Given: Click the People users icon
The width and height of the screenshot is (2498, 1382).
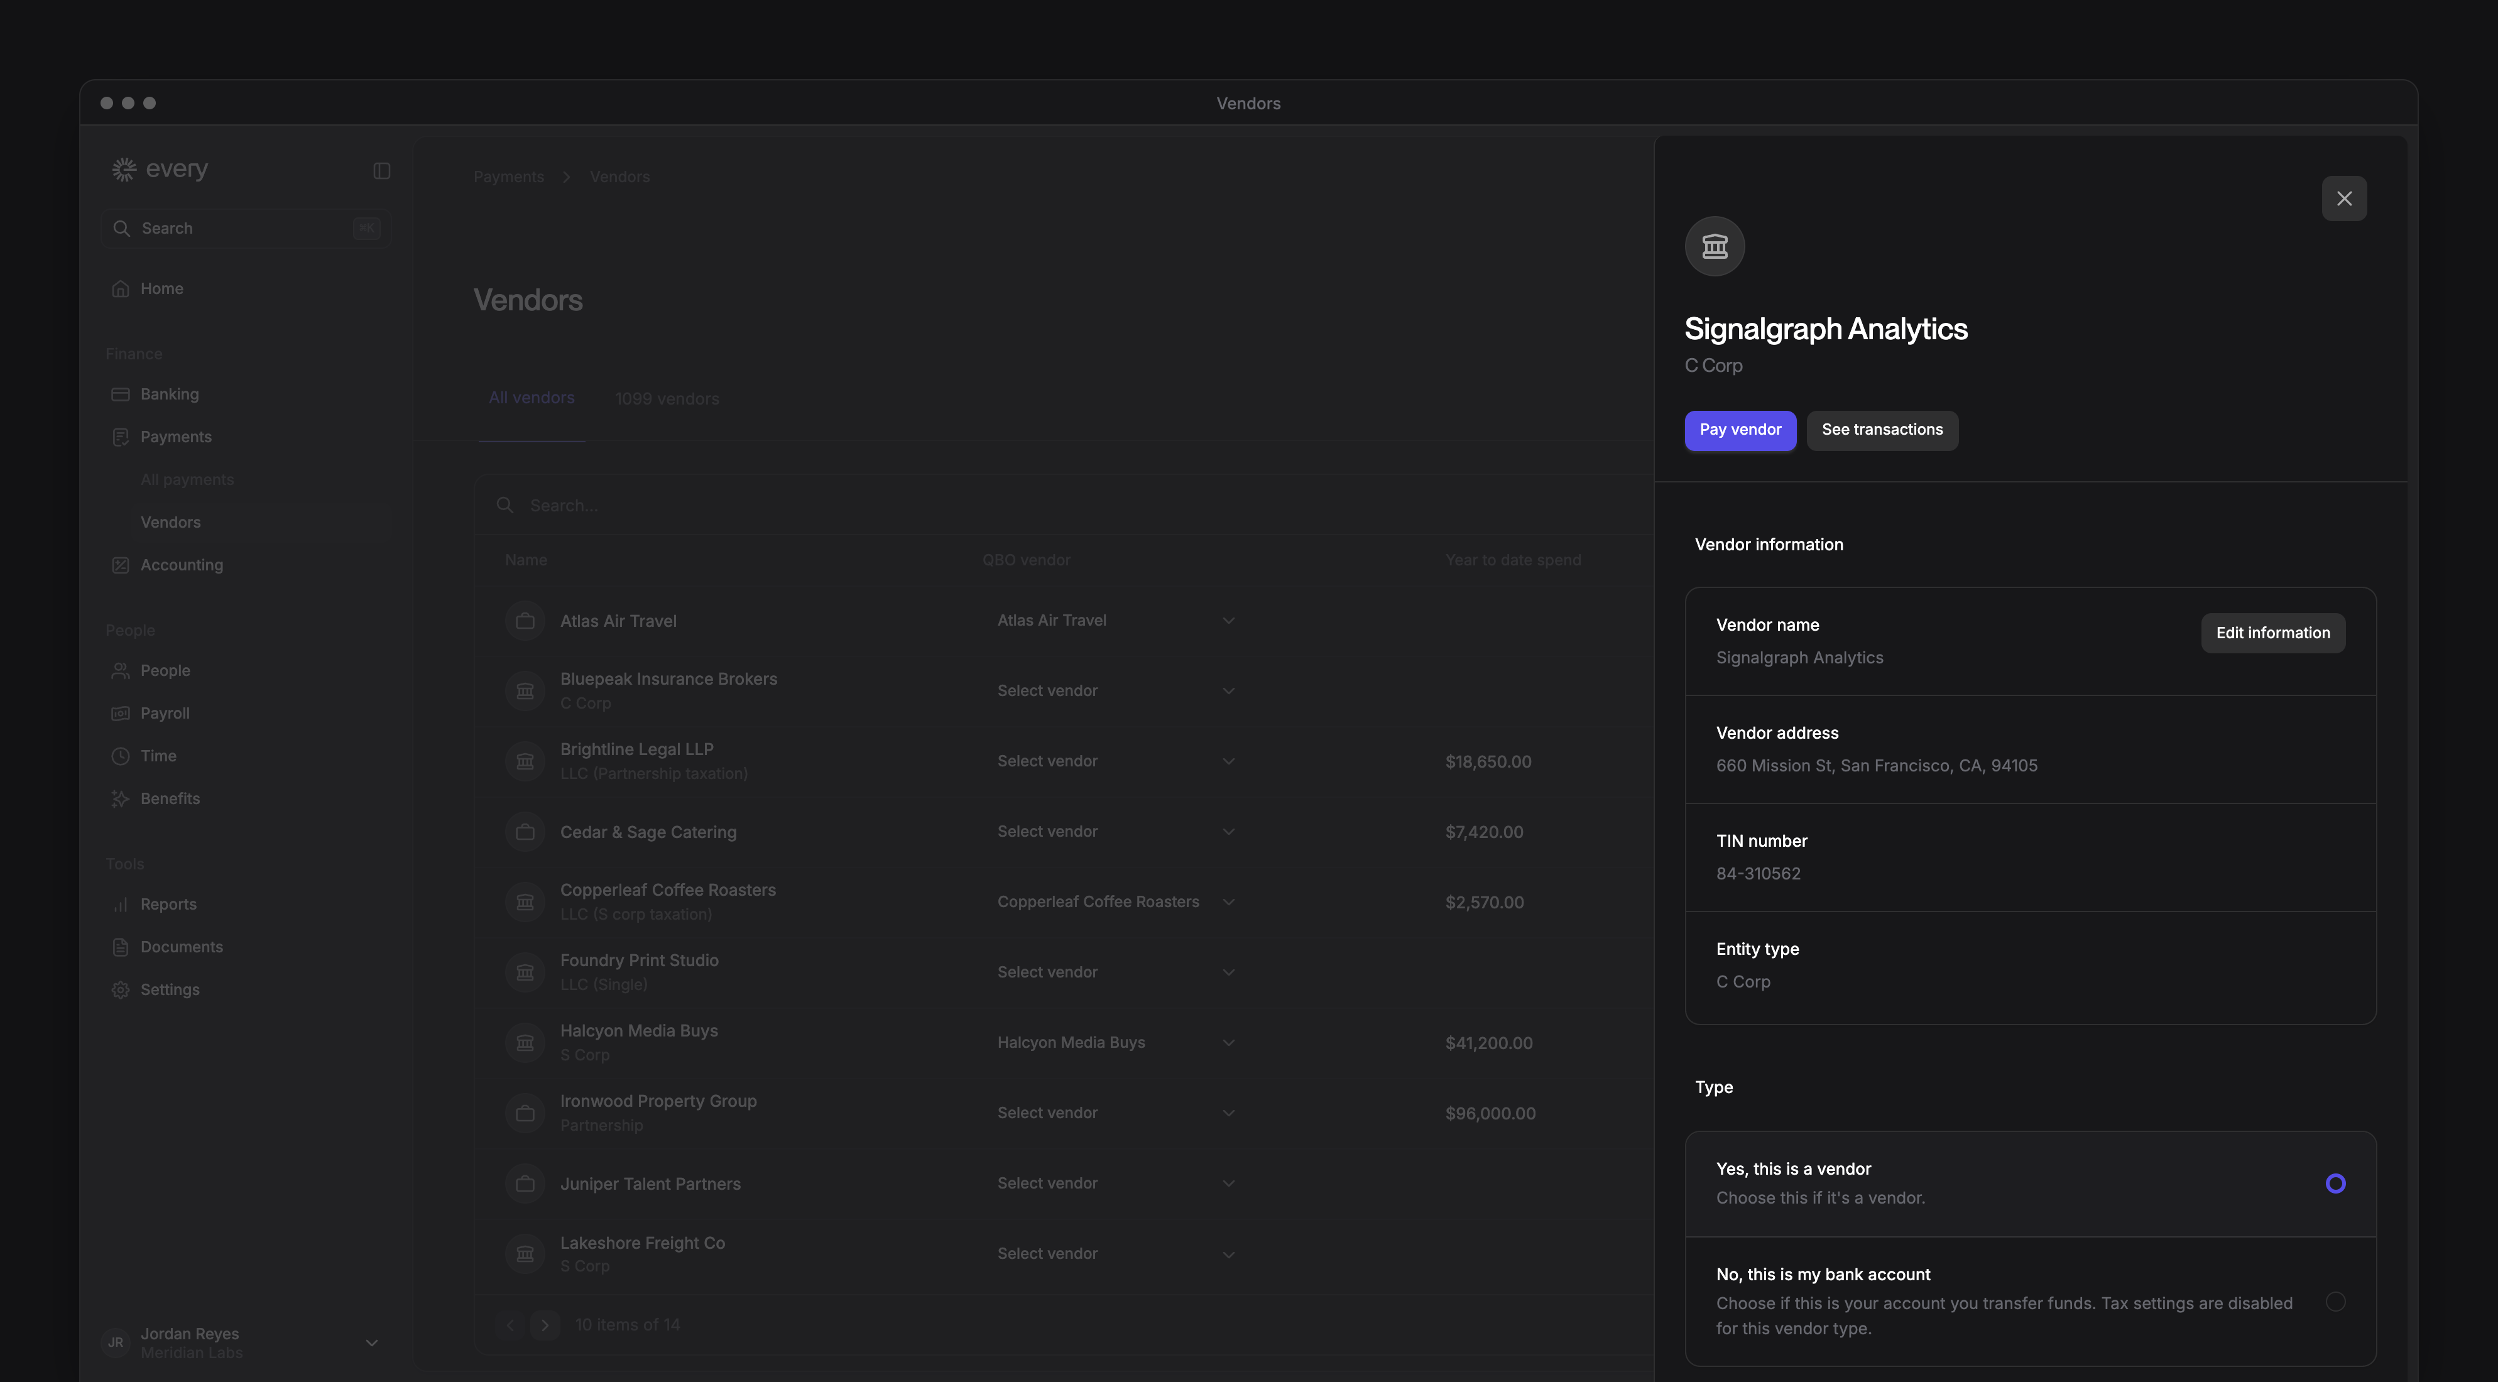Looking at the screenshot, I should pos(120,670).
